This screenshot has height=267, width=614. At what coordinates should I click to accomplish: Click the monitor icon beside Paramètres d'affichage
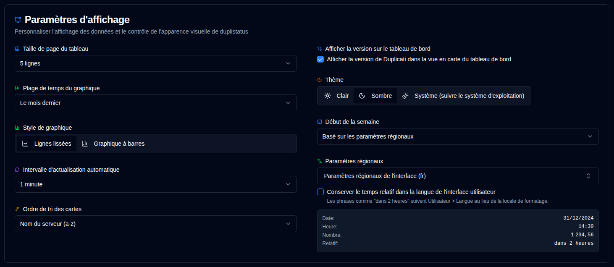pyautogui.click(x=18, y=20)
